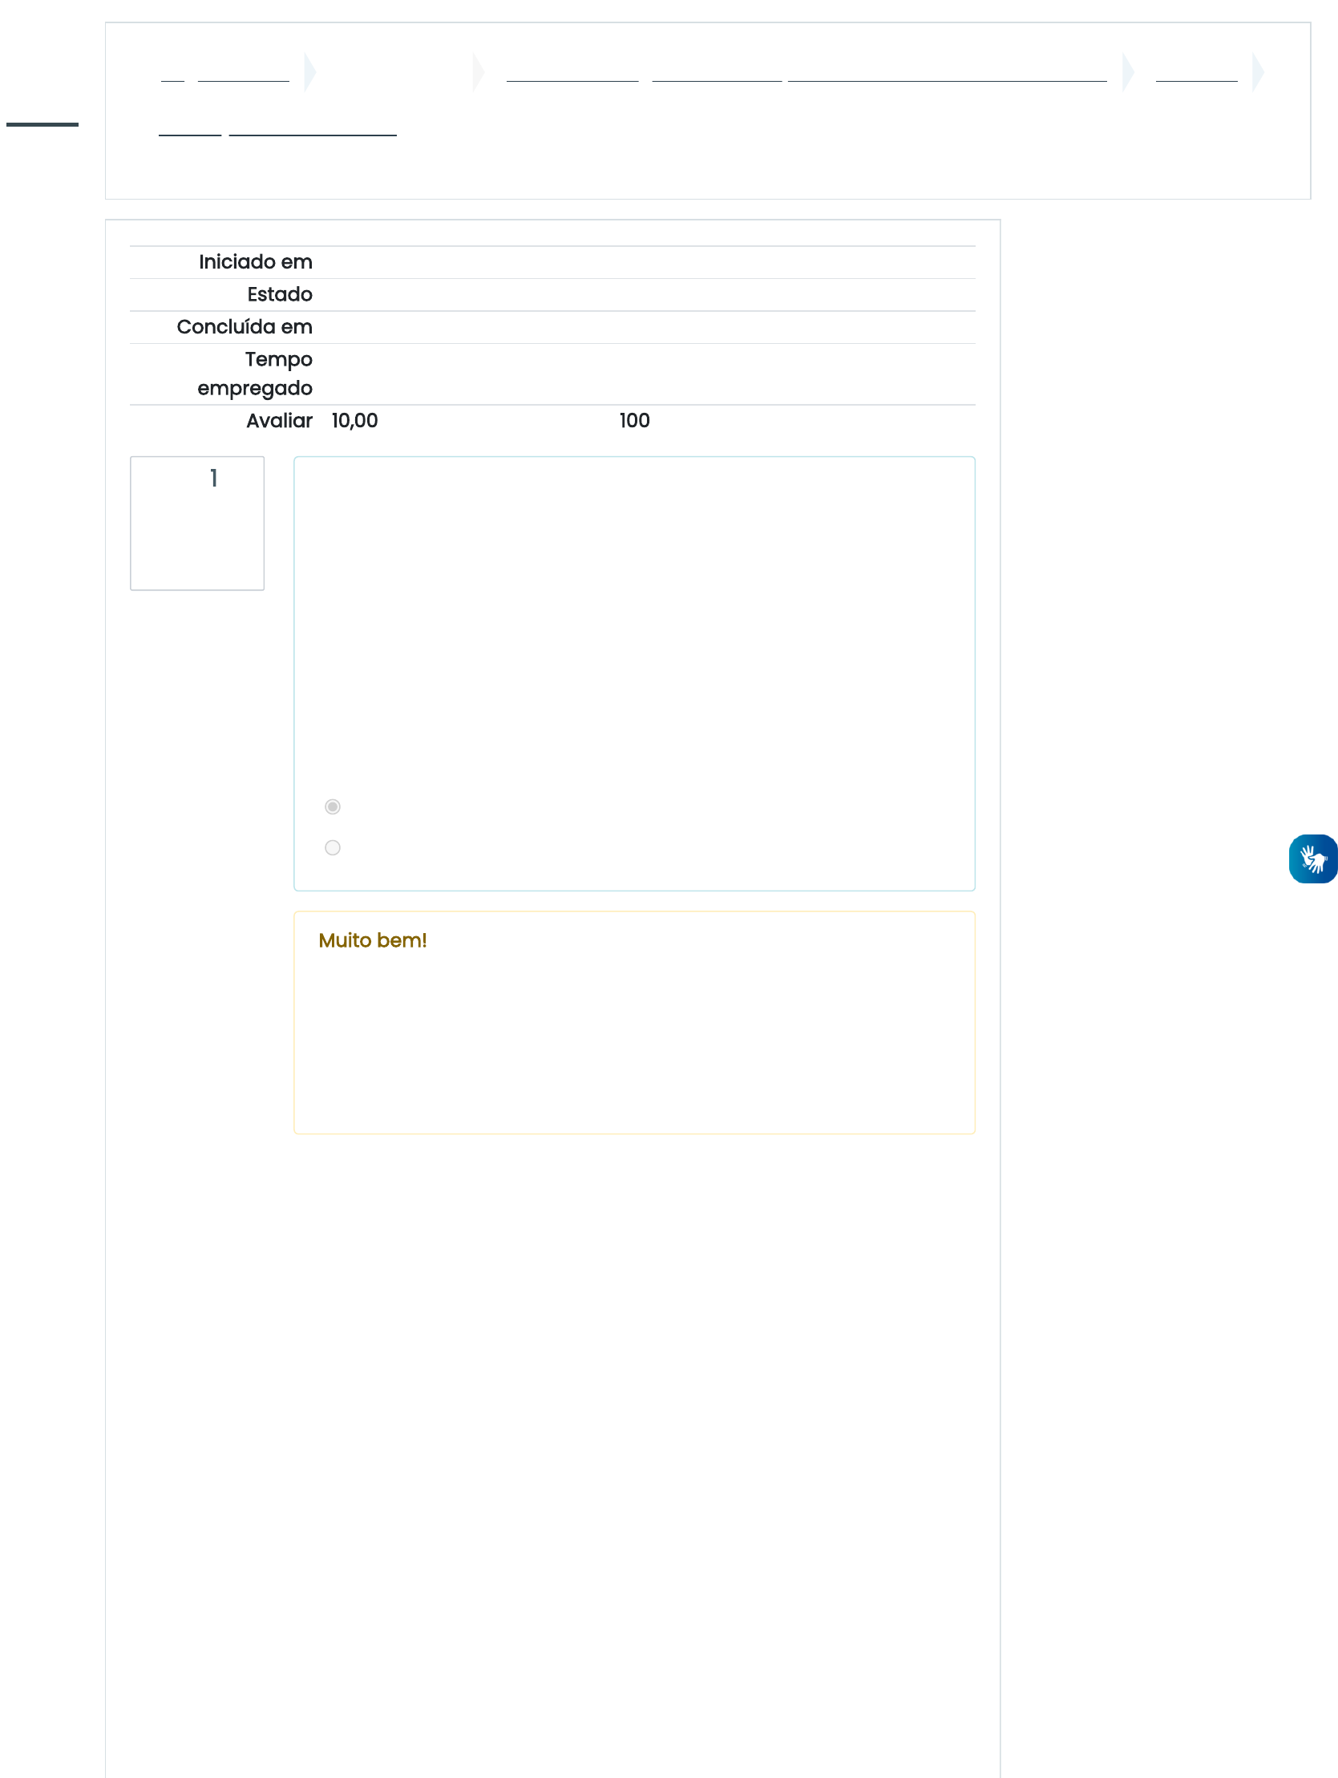Click the 'Iniciado em' label

click(x=256, y=262)
